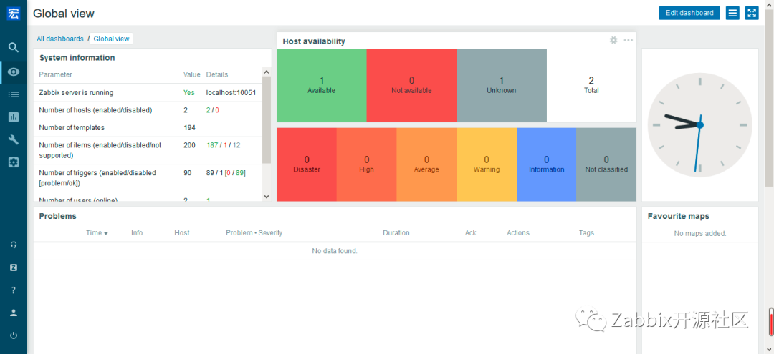774x354 pixels.
Task: Open the Administration gear icon menu
Action: click(x=14, y=162)
